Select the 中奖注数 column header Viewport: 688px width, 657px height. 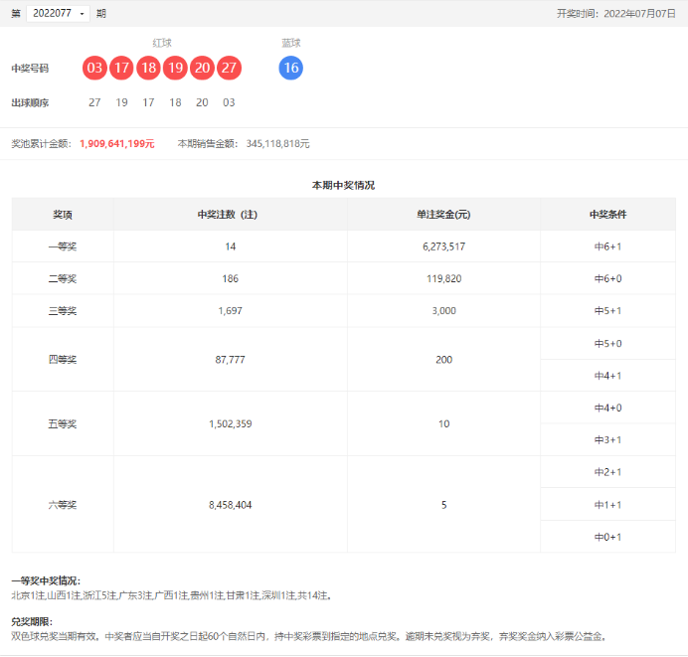point(230,214)
